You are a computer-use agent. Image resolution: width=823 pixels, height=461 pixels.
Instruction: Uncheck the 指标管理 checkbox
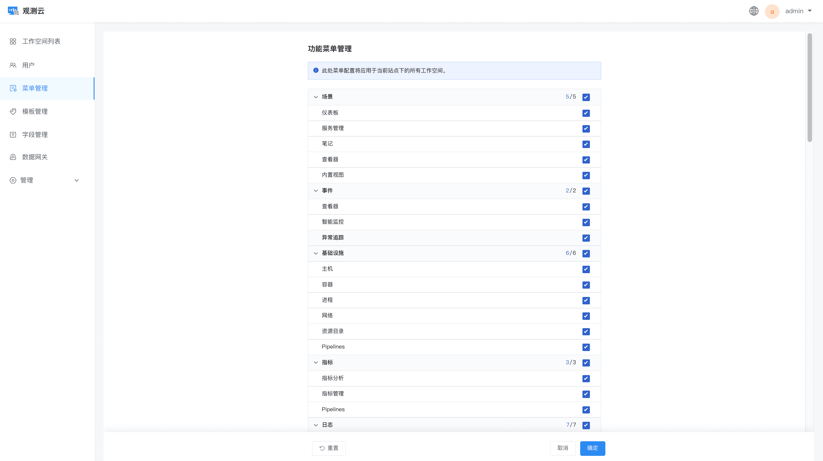(x=586, y=394)
